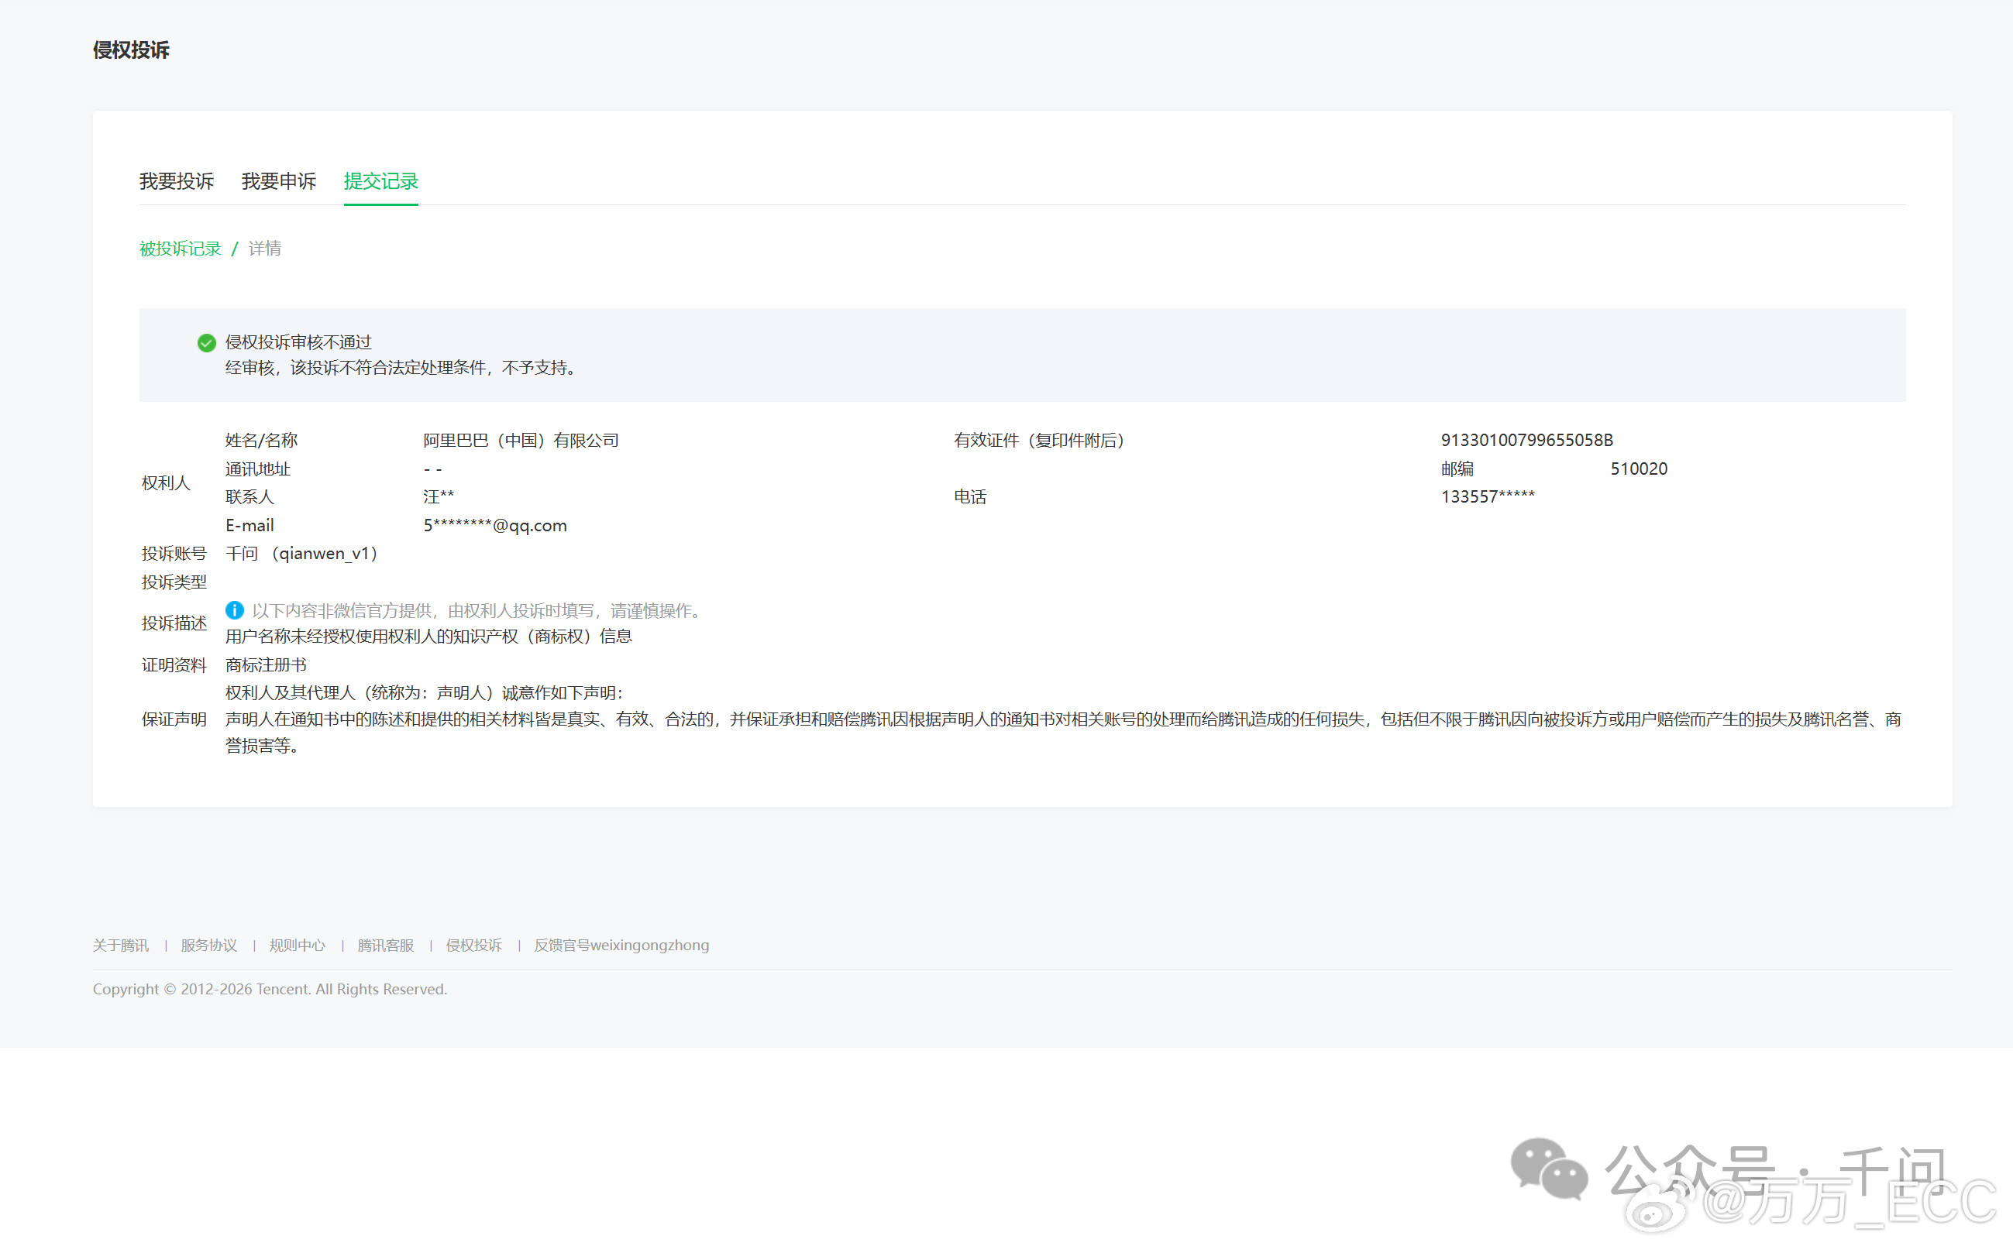Select the 提交记录 tab

tap(380, 181)
